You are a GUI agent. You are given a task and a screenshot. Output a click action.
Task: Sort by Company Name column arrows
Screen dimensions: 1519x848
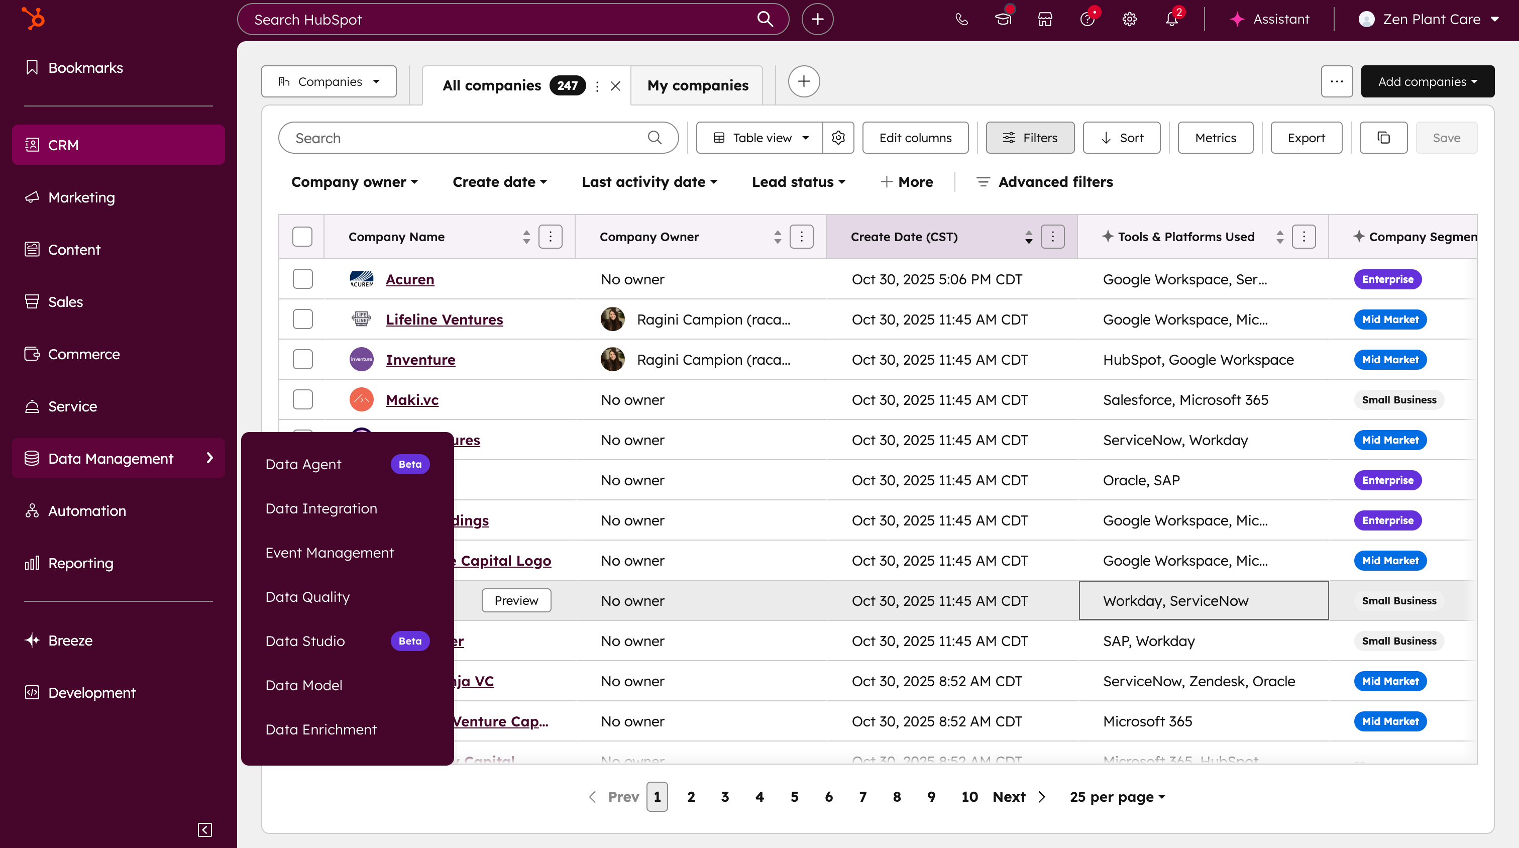pos(526,237)
